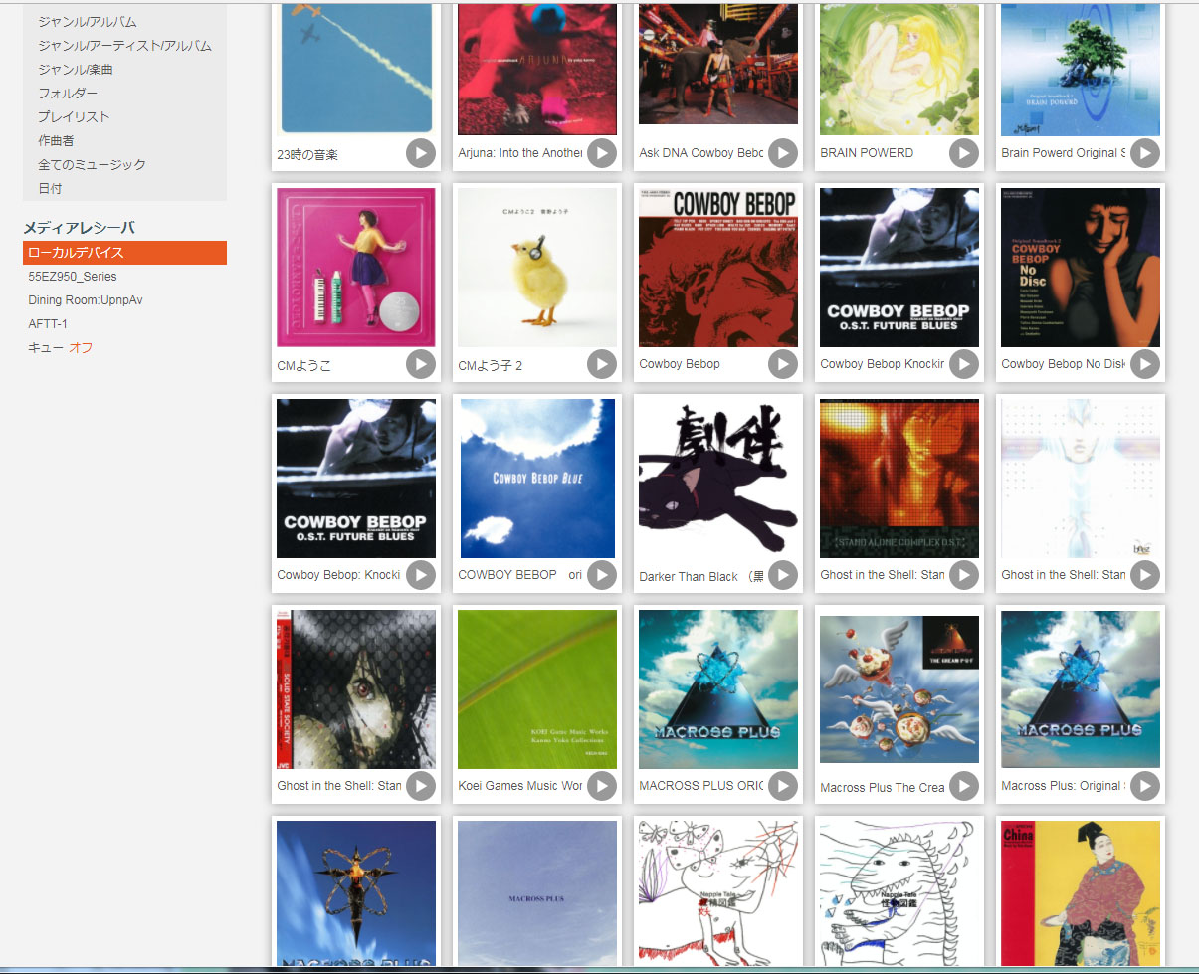Open the 23時の音楽 airplane cover
This screenshot has width=1199, height=974.
[x=356, y=69]
